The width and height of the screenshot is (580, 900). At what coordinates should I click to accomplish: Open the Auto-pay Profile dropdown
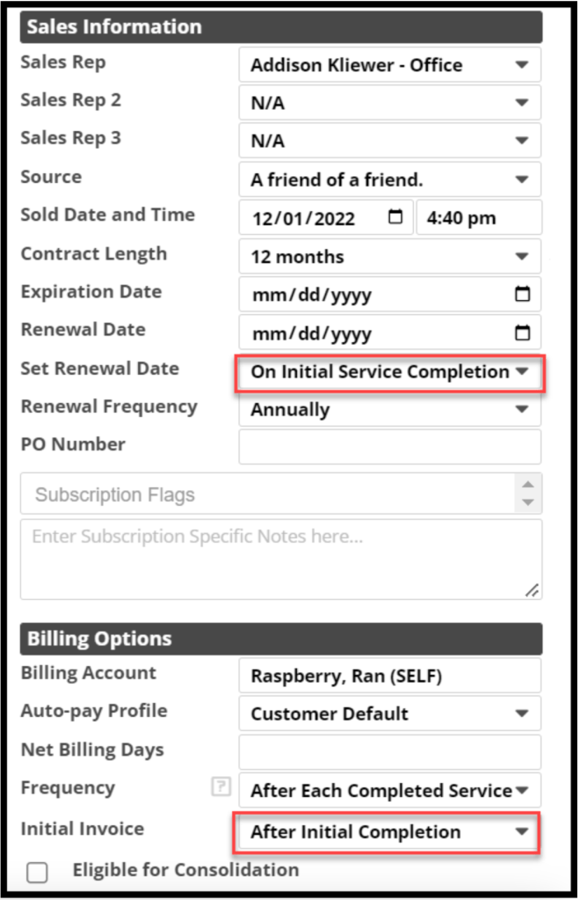pyautogui.click(x=389, y=713)
